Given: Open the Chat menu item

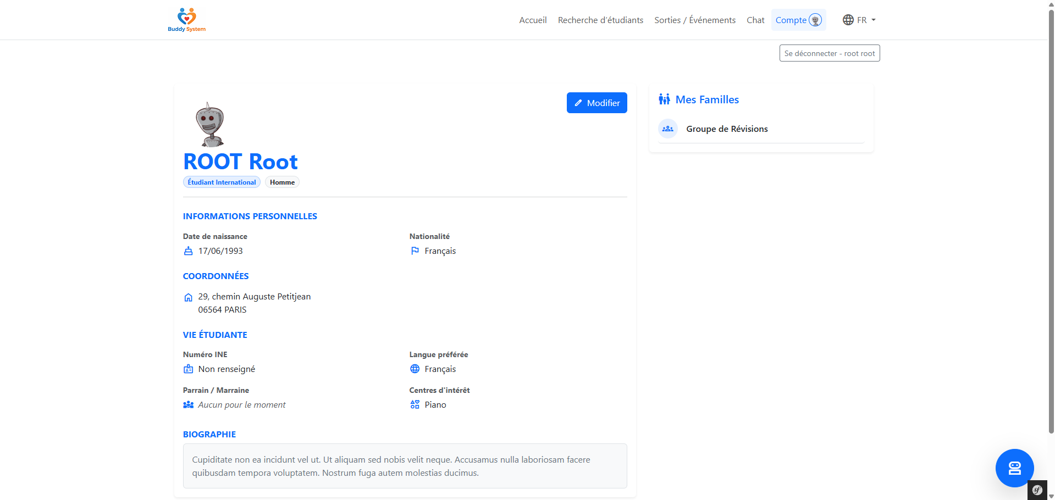Looking at the screenshot, I should 755,20.
